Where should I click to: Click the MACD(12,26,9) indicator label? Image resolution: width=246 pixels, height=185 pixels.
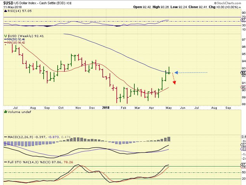coord(21,137)
